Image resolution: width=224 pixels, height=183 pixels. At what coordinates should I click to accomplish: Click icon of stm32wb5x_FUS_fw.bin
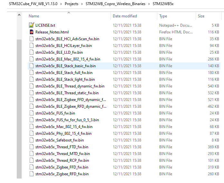point(32,113)
